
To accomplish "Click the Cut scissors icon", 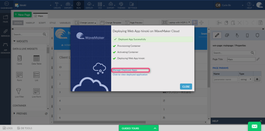I will tap(219, 22).
